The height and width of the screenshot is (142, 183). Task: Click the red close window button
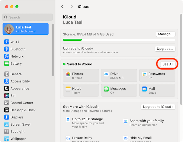pos(7,7)
